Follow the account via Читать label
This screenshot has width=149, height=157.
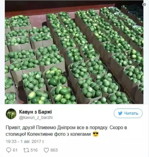click(131, 113)
